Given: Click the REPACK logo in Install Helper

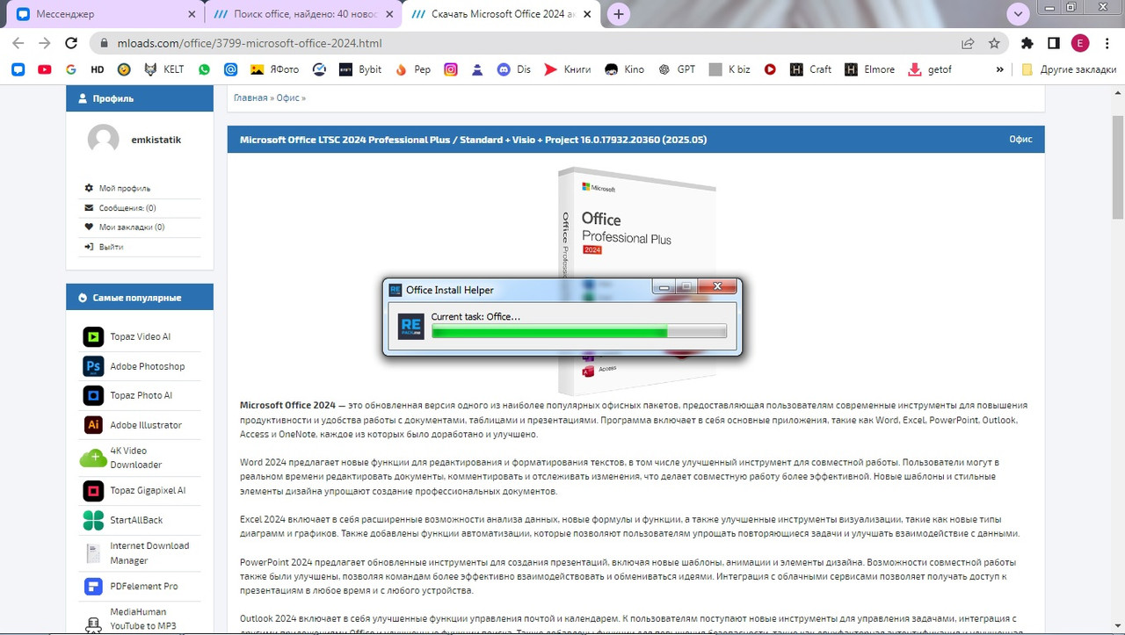Looking at the screenshot, I should [x=410, y=326].
